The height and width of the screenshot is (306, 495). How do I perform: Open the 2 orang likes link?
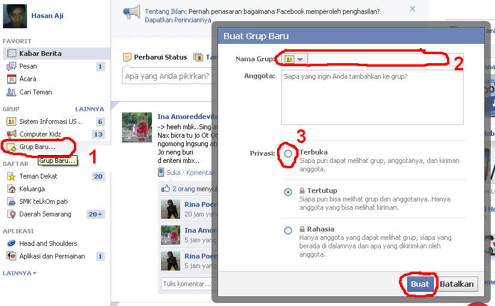[183, 189]
